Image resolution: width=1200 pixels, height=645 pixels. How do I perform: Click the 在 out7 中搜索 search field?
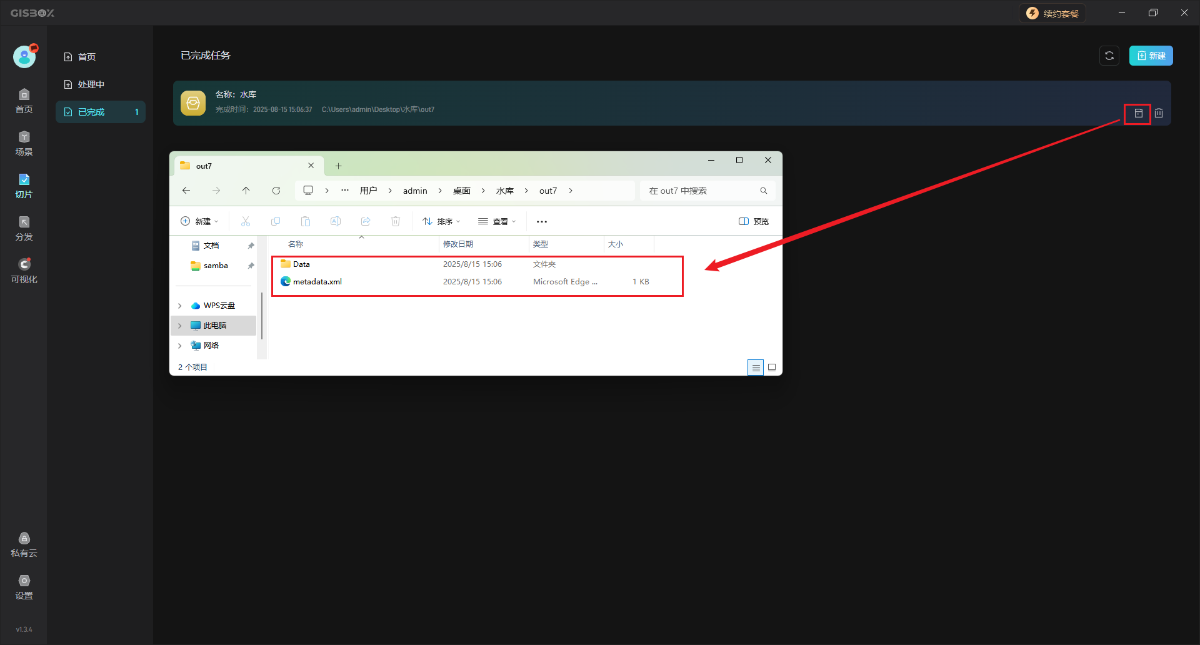(701, 191)
